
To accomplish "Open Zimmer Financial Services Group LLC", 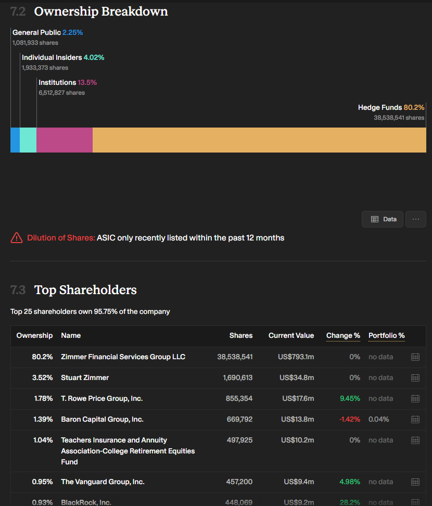I will [123, 357].
